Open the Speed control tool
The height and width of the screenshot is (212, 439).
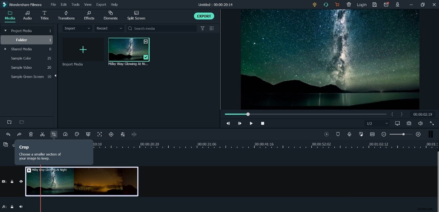(x=65, y=134)
